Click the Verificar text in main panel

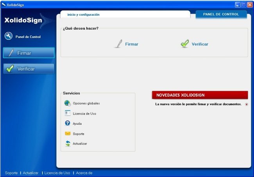tap(200, 44)
